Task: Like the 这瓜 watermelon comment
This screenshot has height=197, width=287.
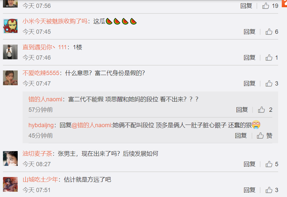Action: (x=272, y=32)
